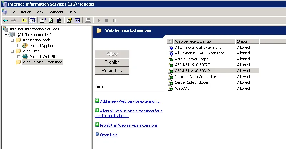Expand the Default Web Site node
The image size is (286, 149).
click(x=19, y=57)
